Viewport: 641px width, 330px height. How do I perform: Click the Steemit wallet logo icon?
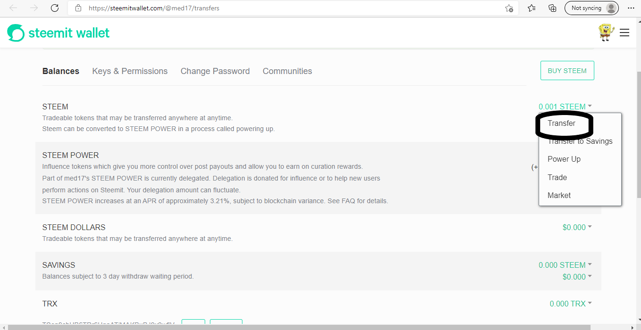[16, 33]
